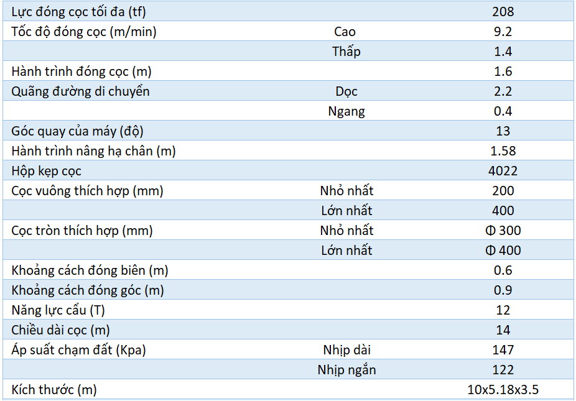
Task: Select the 'Nhịp dài' cell
Action: (346, 350)
